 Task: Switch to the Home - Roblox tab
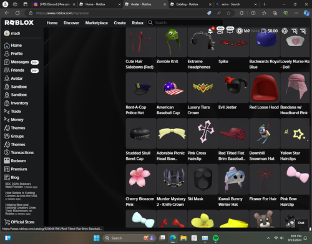pyautogui.click(x=100, y=4)
